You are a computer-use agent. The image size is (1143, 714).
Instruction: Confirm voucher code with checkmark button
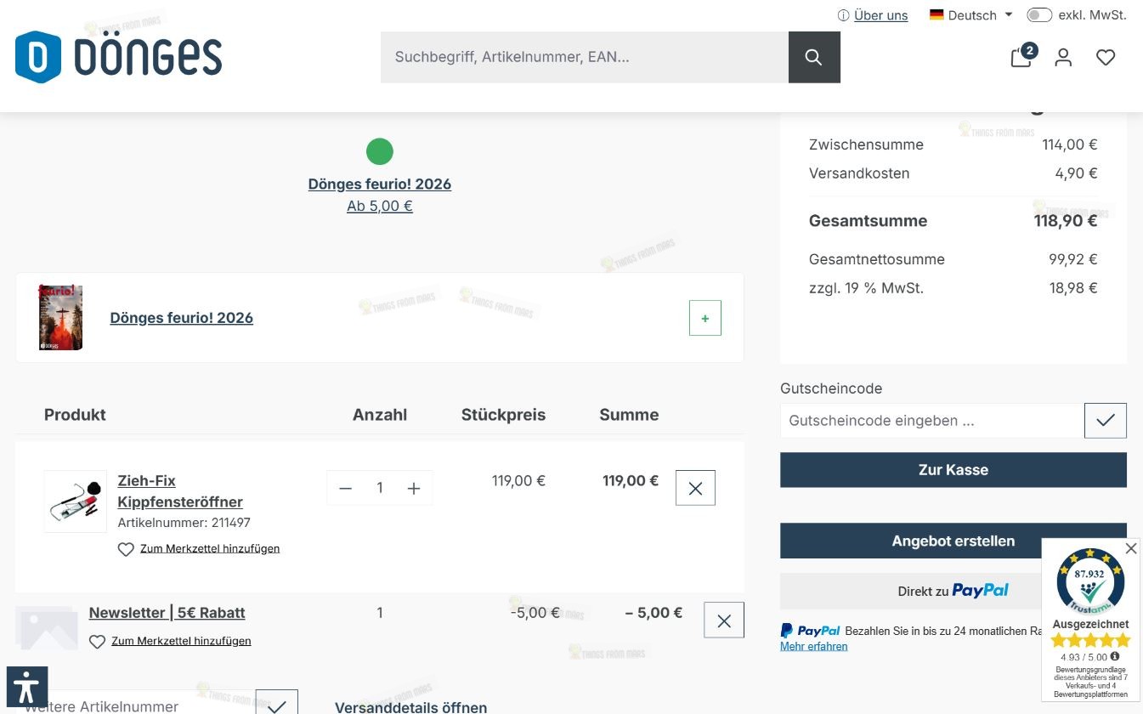tap(1106, 421)
